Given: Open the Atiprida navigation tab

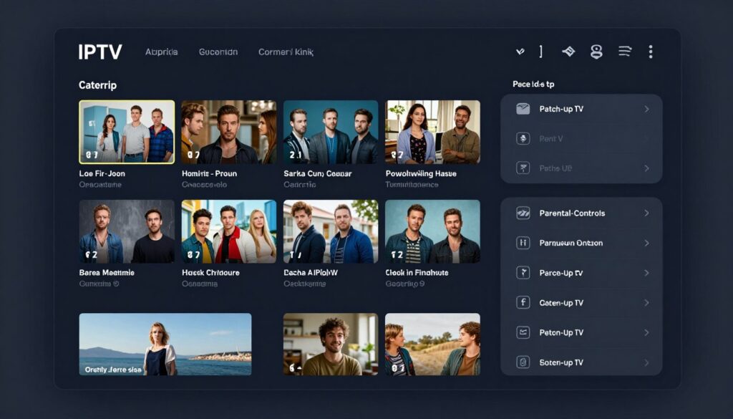Looking at the screenshot, I should [161, 52].
